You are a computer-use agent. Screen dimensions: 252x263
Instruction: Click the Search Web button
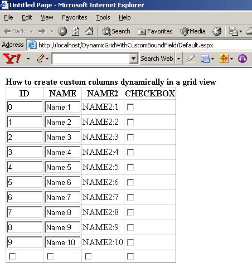coord(157,59)
